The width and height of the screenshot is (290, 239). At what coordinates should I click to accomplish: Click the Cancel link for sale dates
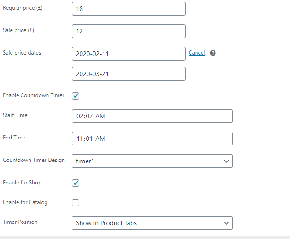tap(197, 53)
